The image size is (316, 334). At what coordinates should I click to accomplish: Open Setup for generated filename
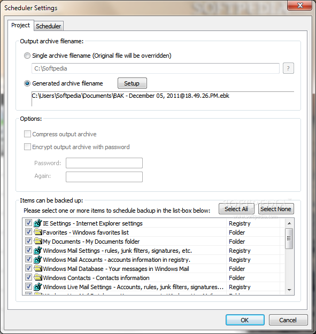pyautogui.click(x=132, y=83)
